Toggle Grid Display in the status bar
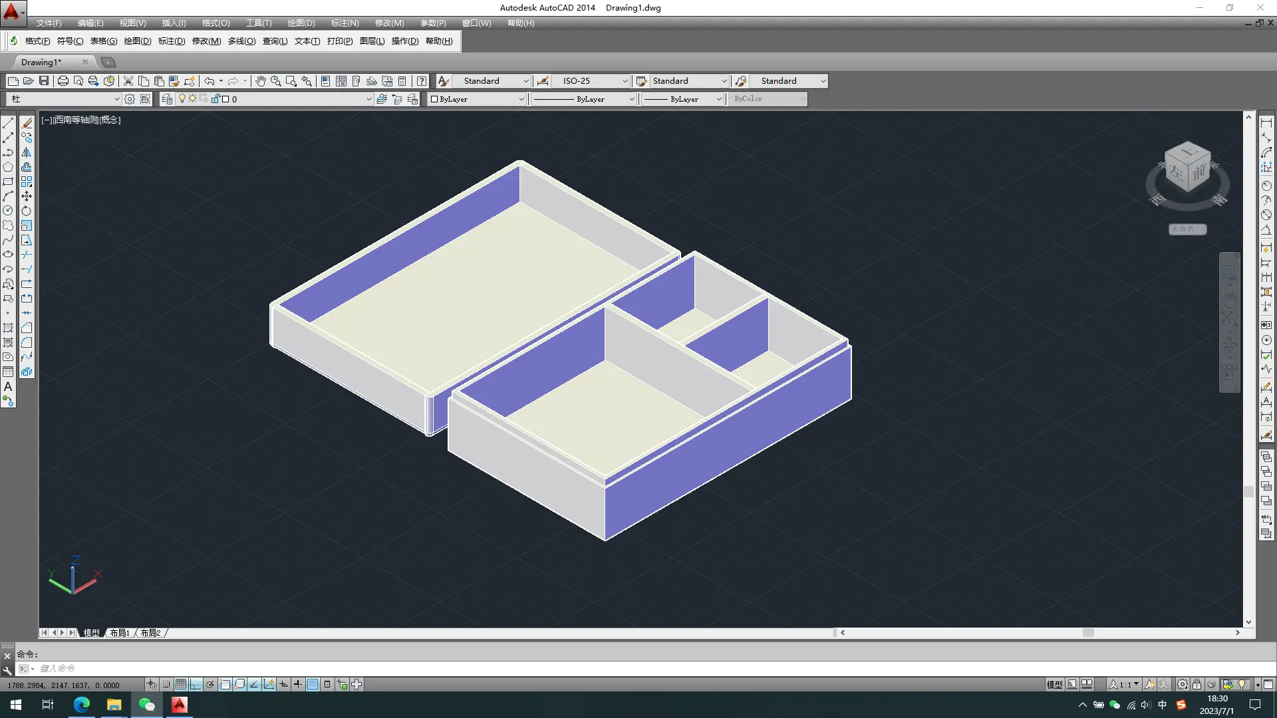This screenshot has height=718, width=1277. tap(181, 684)
